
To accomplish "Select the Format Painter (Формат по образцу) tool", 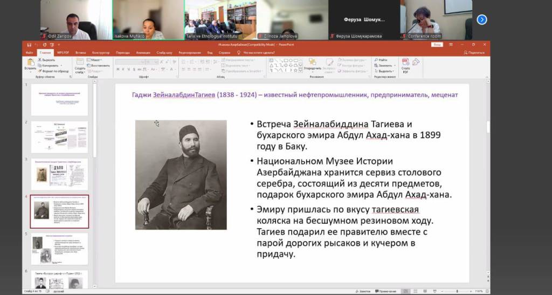I will (x=39, y=71).
